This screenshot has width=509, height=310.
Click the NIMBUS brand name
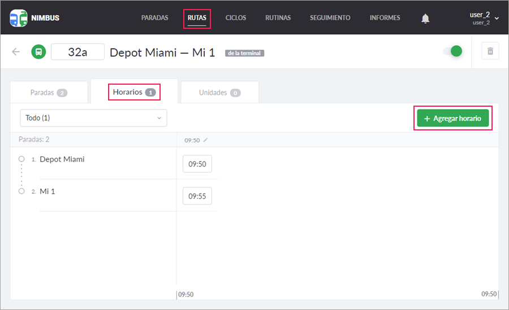pyautogui.click(x=45, y=18)
